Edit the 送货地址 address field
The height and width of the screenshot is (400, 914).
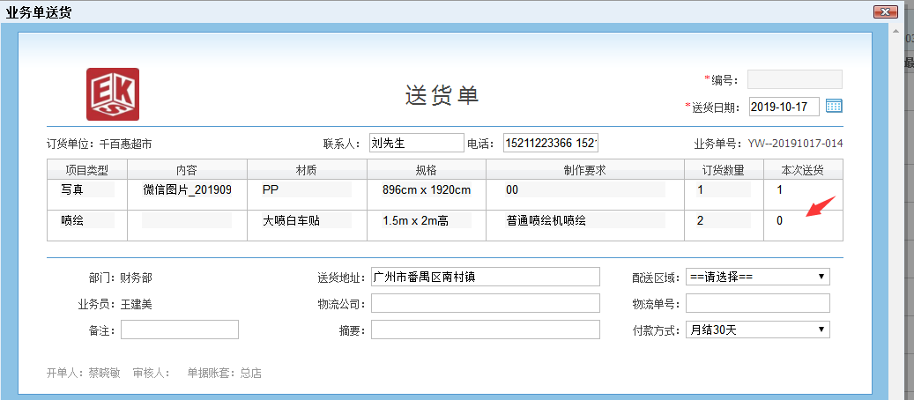tap(485, 277)
